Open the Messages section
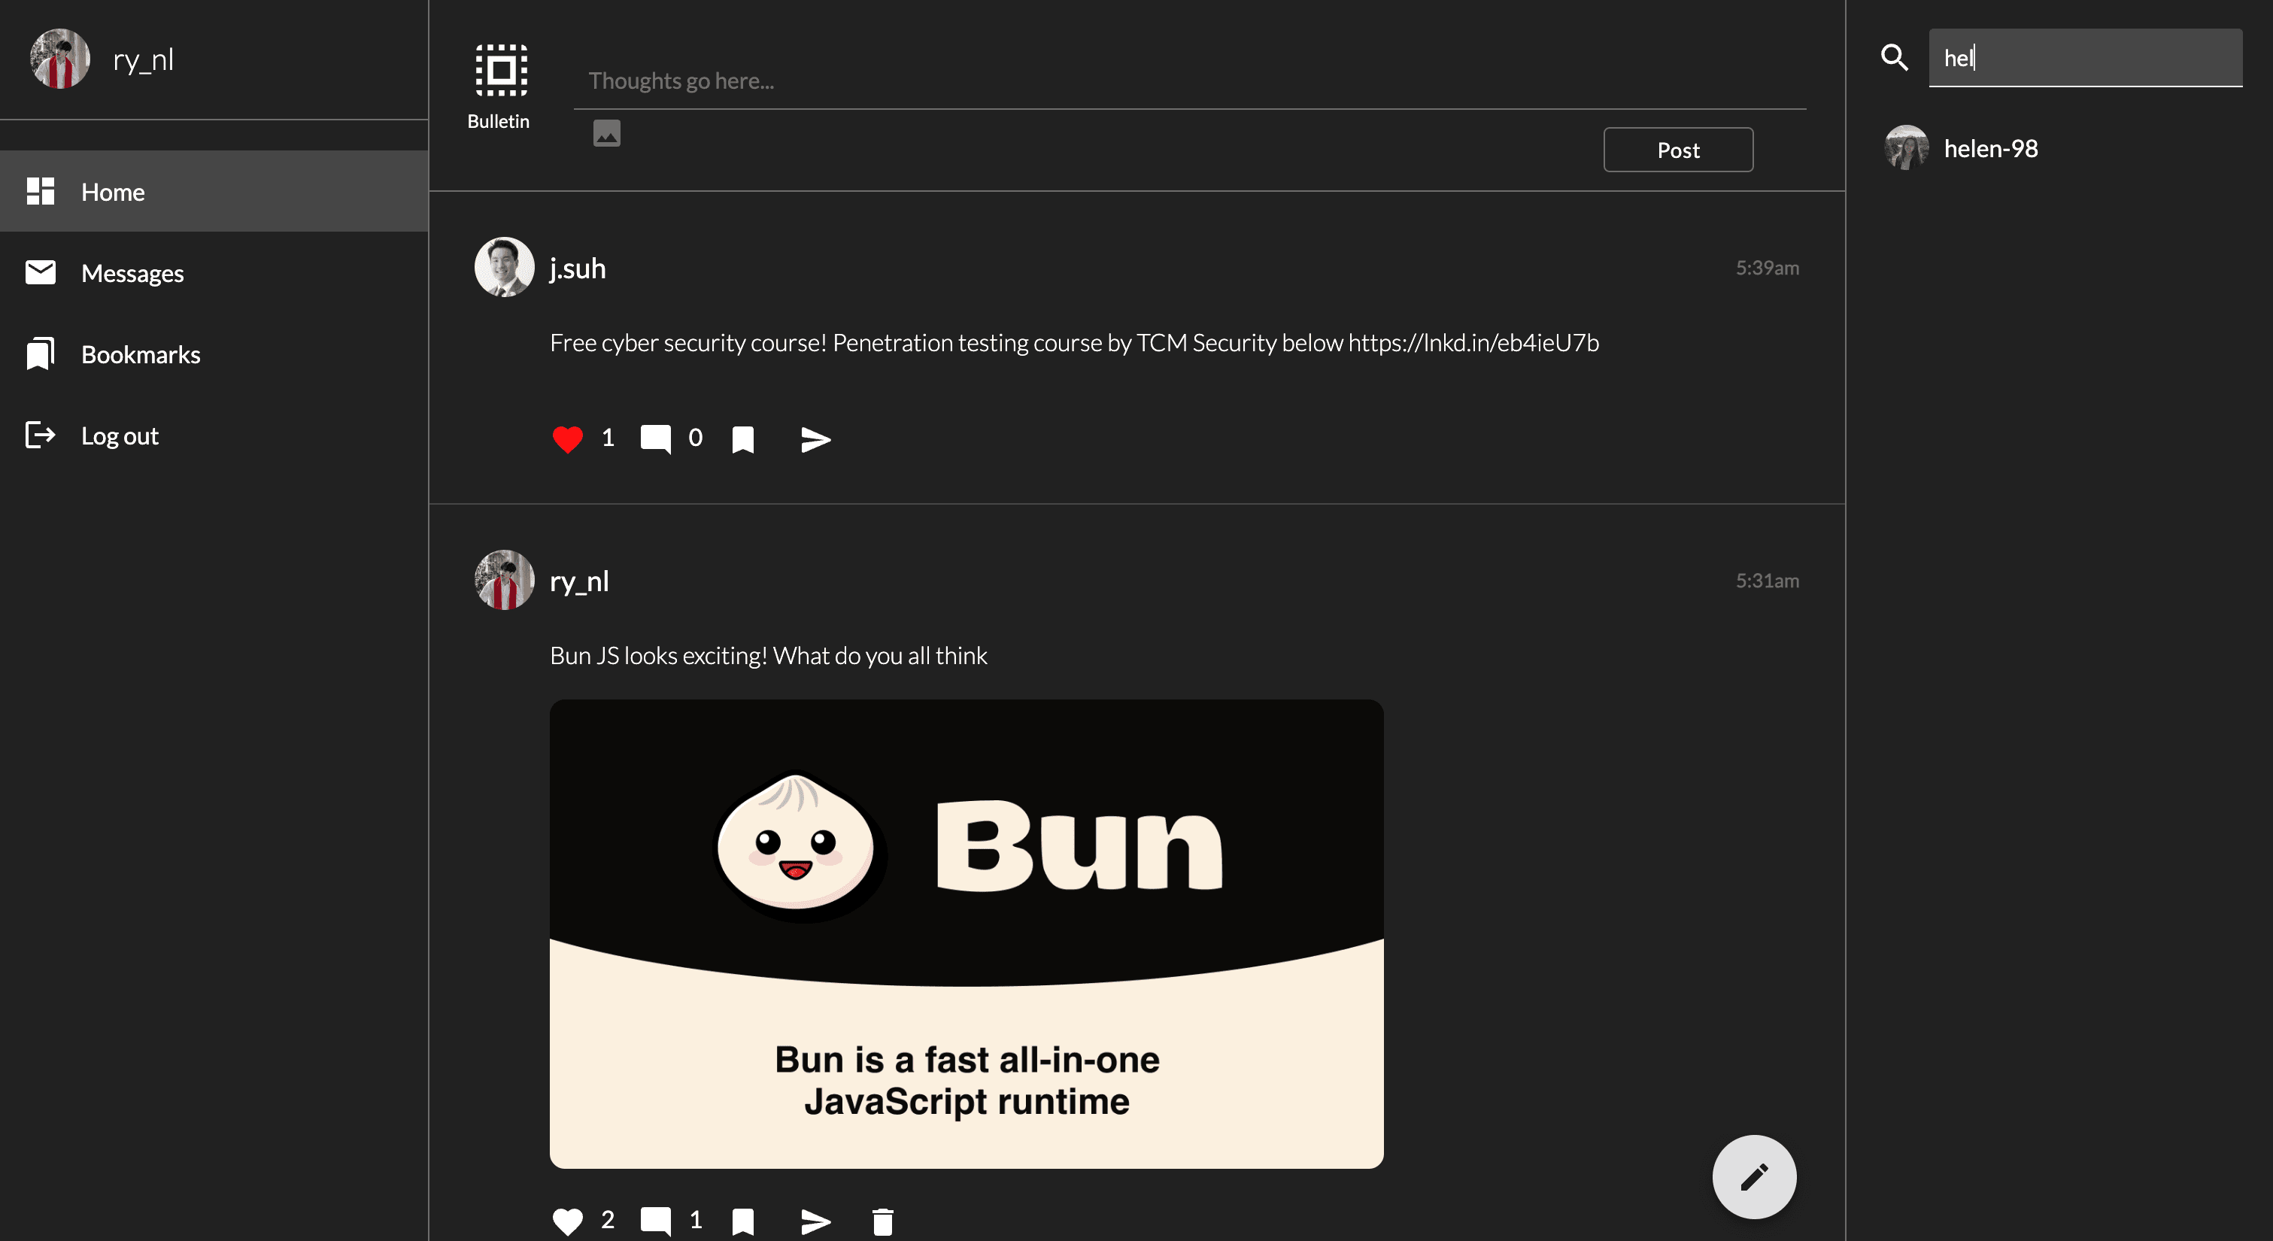 [x=132, y=273]
